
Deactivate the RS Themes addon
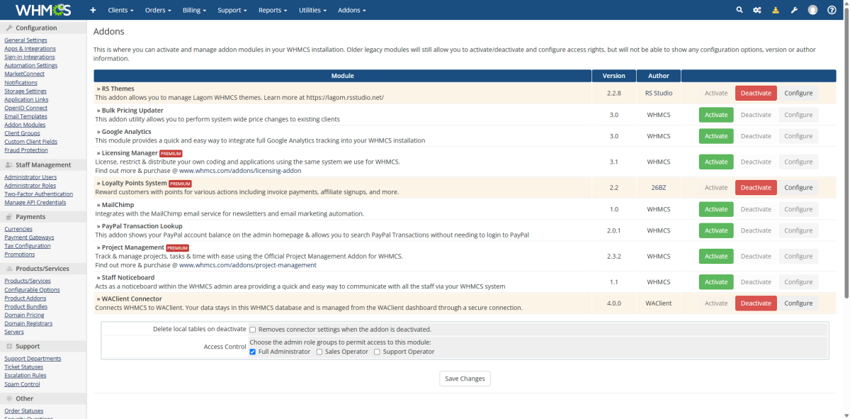tap(756, 93)
